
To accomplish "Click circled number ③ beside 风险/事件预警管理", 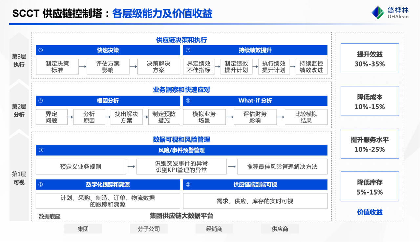I will point(41,150).
